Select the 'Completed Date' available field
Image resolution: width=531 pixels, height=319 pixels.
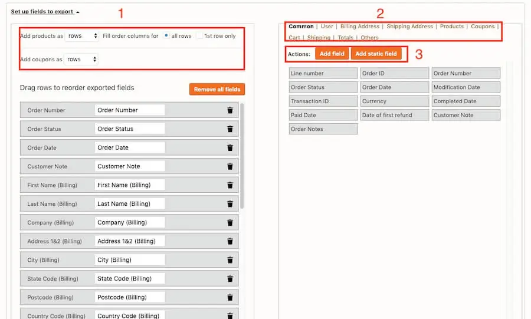tap(466, 101)
